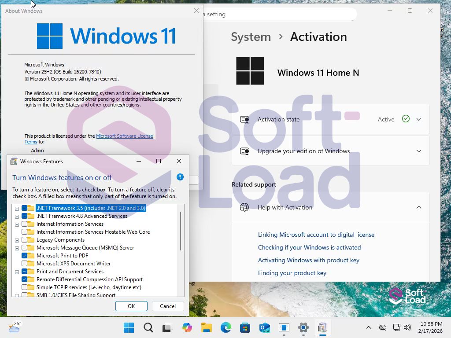
Task: Open network status tray icon
Action: (397, 327)
